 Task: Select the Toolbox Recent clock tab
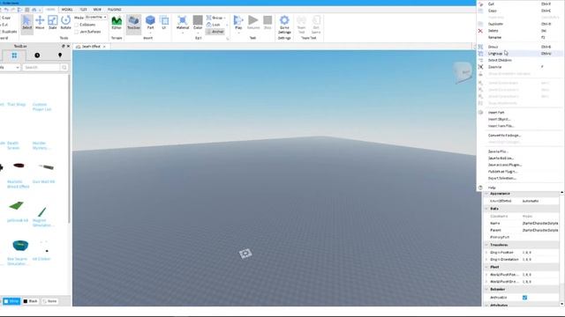[x=37, y=55]
